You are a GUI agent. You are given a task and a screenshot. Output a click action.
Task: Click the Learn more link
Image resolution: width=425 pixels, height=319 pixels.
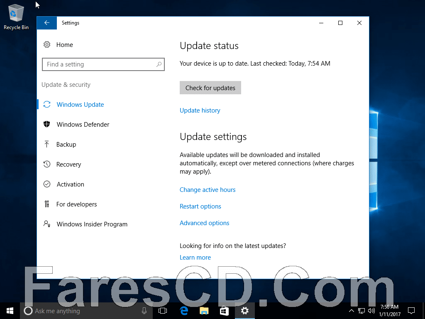195,258
